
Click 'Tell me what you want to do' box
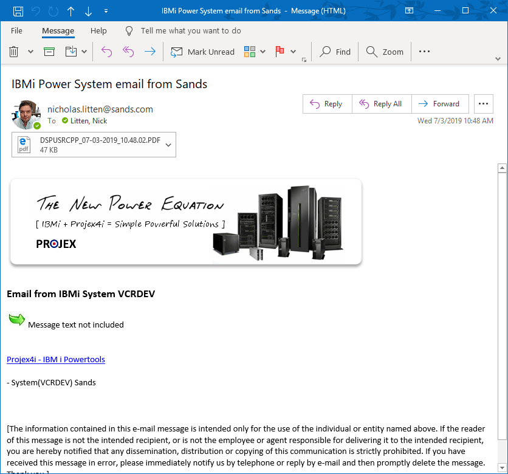tap(191, 31)
